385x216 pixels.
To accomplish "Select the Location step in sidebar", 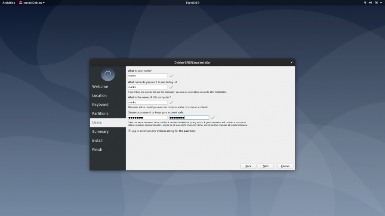I will [x=108, y=96].
